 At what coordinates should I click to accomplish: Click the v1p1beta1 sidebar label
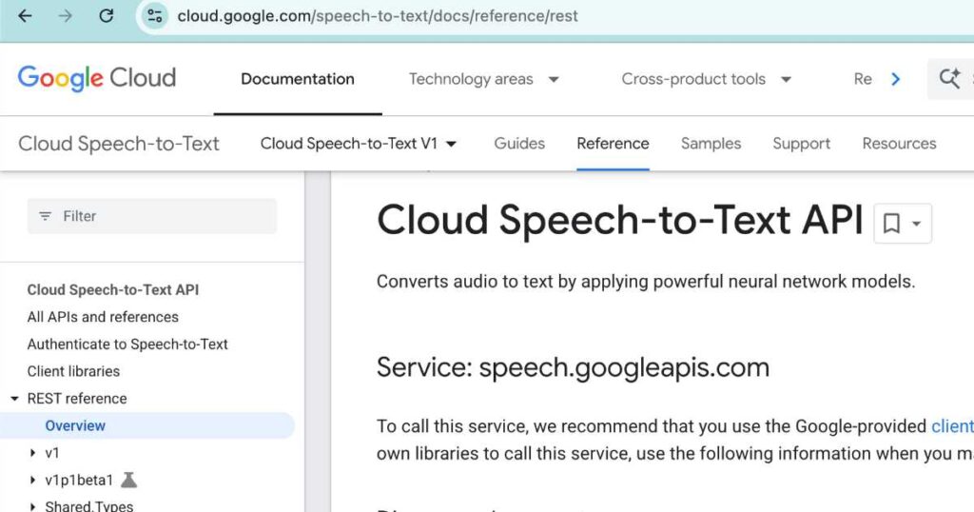point(79,481)
